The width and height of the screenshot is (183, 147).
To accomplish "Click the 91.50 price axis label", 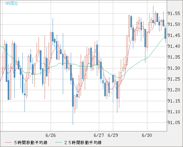I will 174,24.
